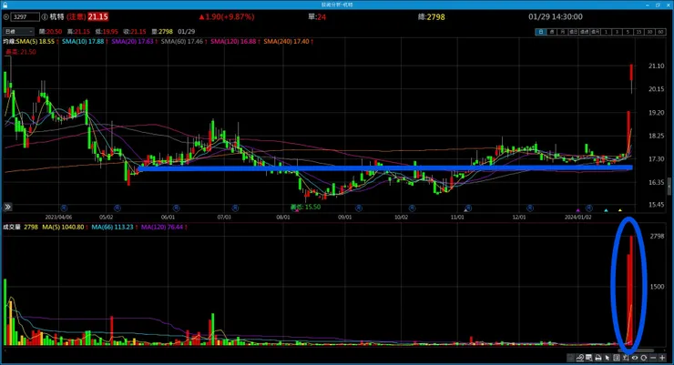Image resolution: width=674 pixels, height=365 pixels.
Task: Select the 3-minute interval button
Action: coord(617,32)
